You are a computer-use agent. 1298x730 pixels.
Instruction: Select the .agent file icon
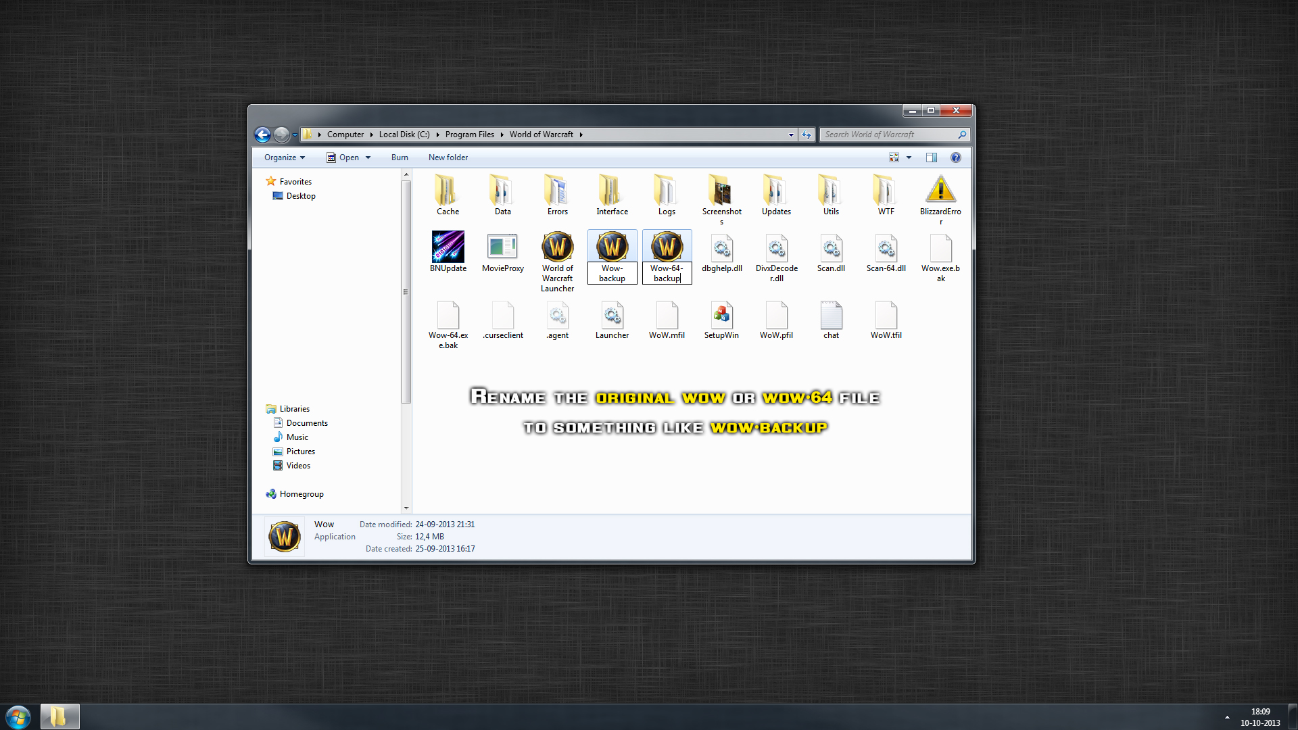557,315
